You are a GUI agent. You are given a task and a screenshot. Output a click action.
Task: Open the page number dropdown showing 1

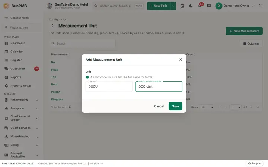click(x=235, y=107)
